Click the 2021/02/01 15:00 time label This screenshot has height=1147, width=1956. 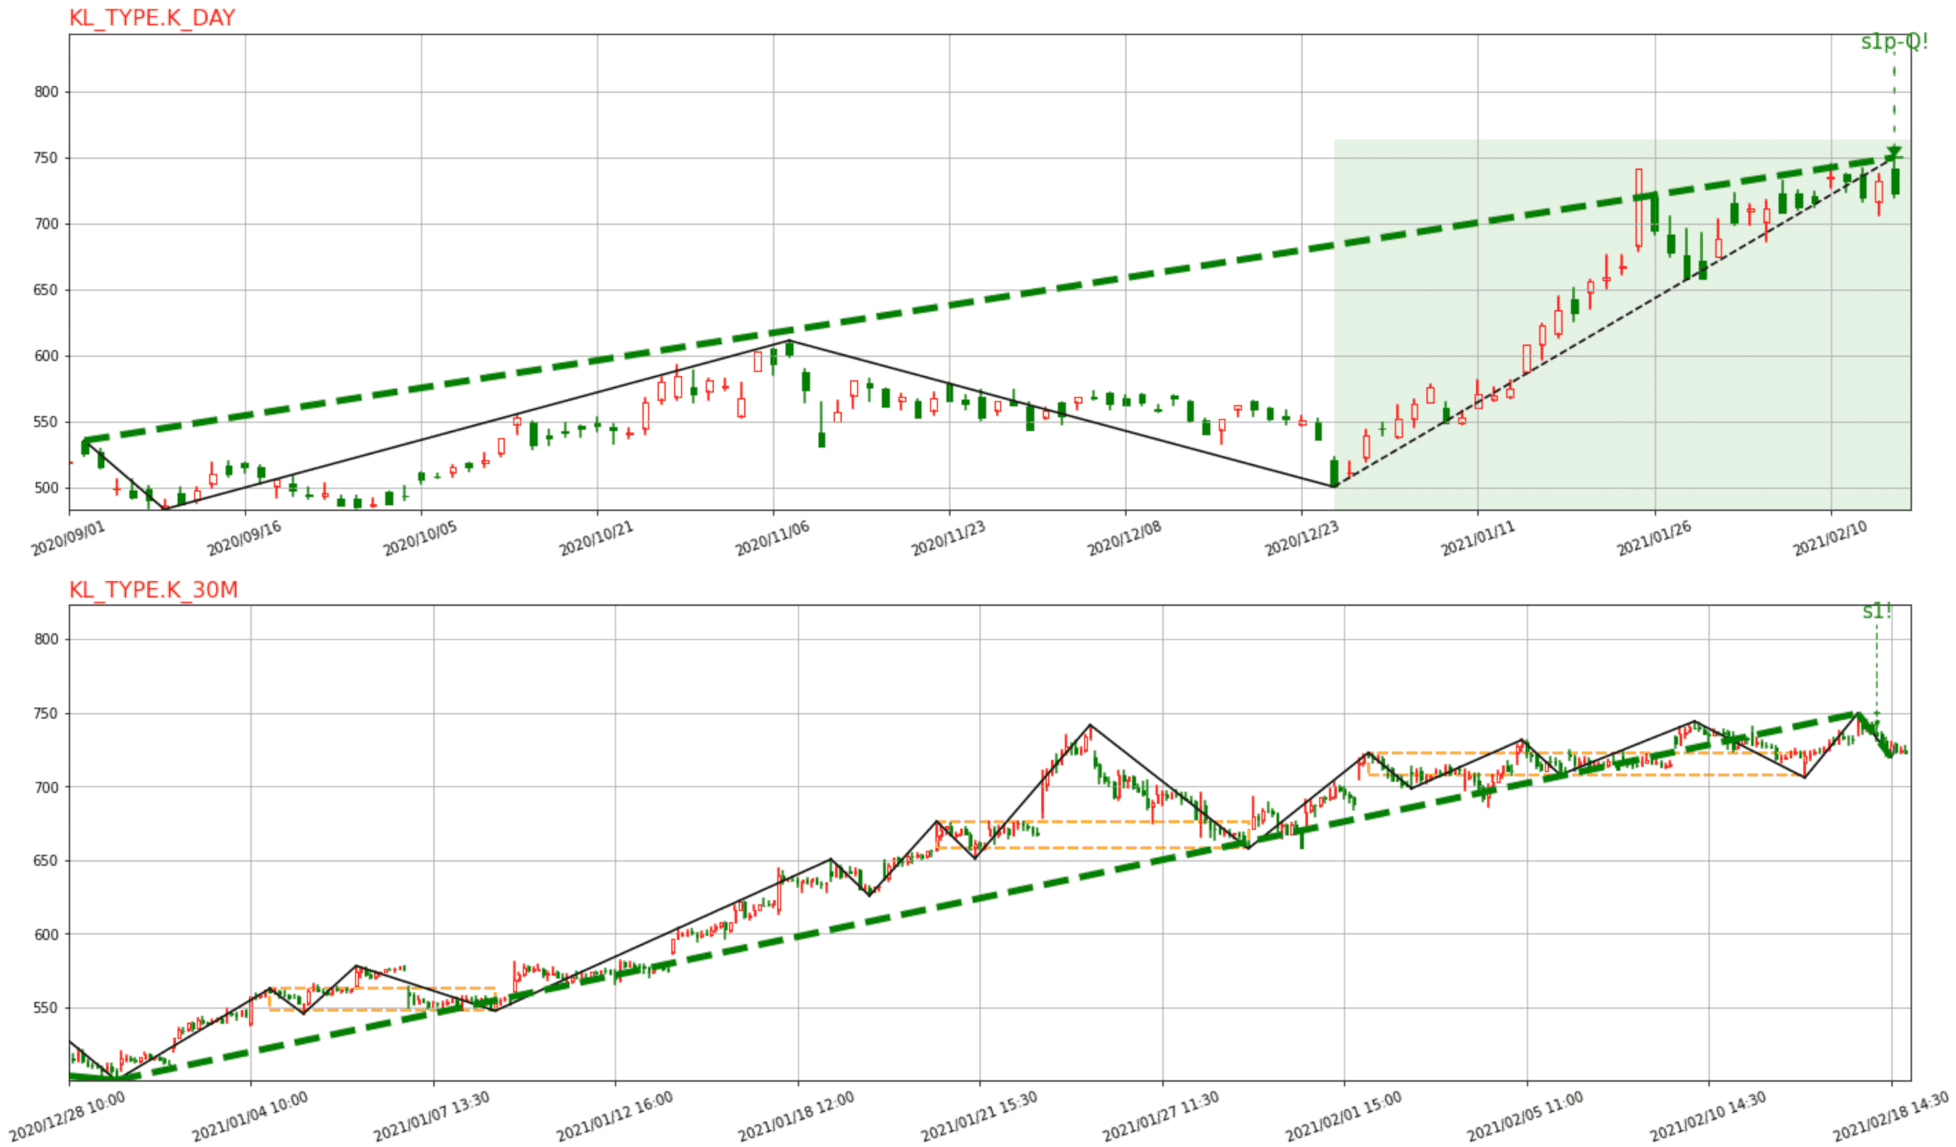tap(1344, 1116)
